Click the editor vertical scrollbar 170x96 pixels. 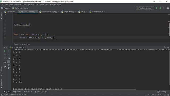(x=169, y=30)
